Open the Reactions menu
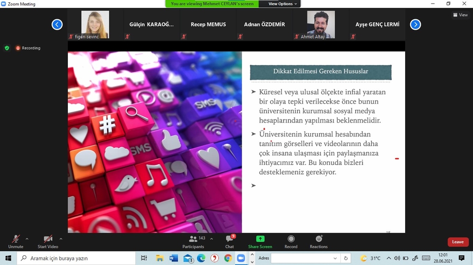The image size is (473, 265). click(319, 242)
